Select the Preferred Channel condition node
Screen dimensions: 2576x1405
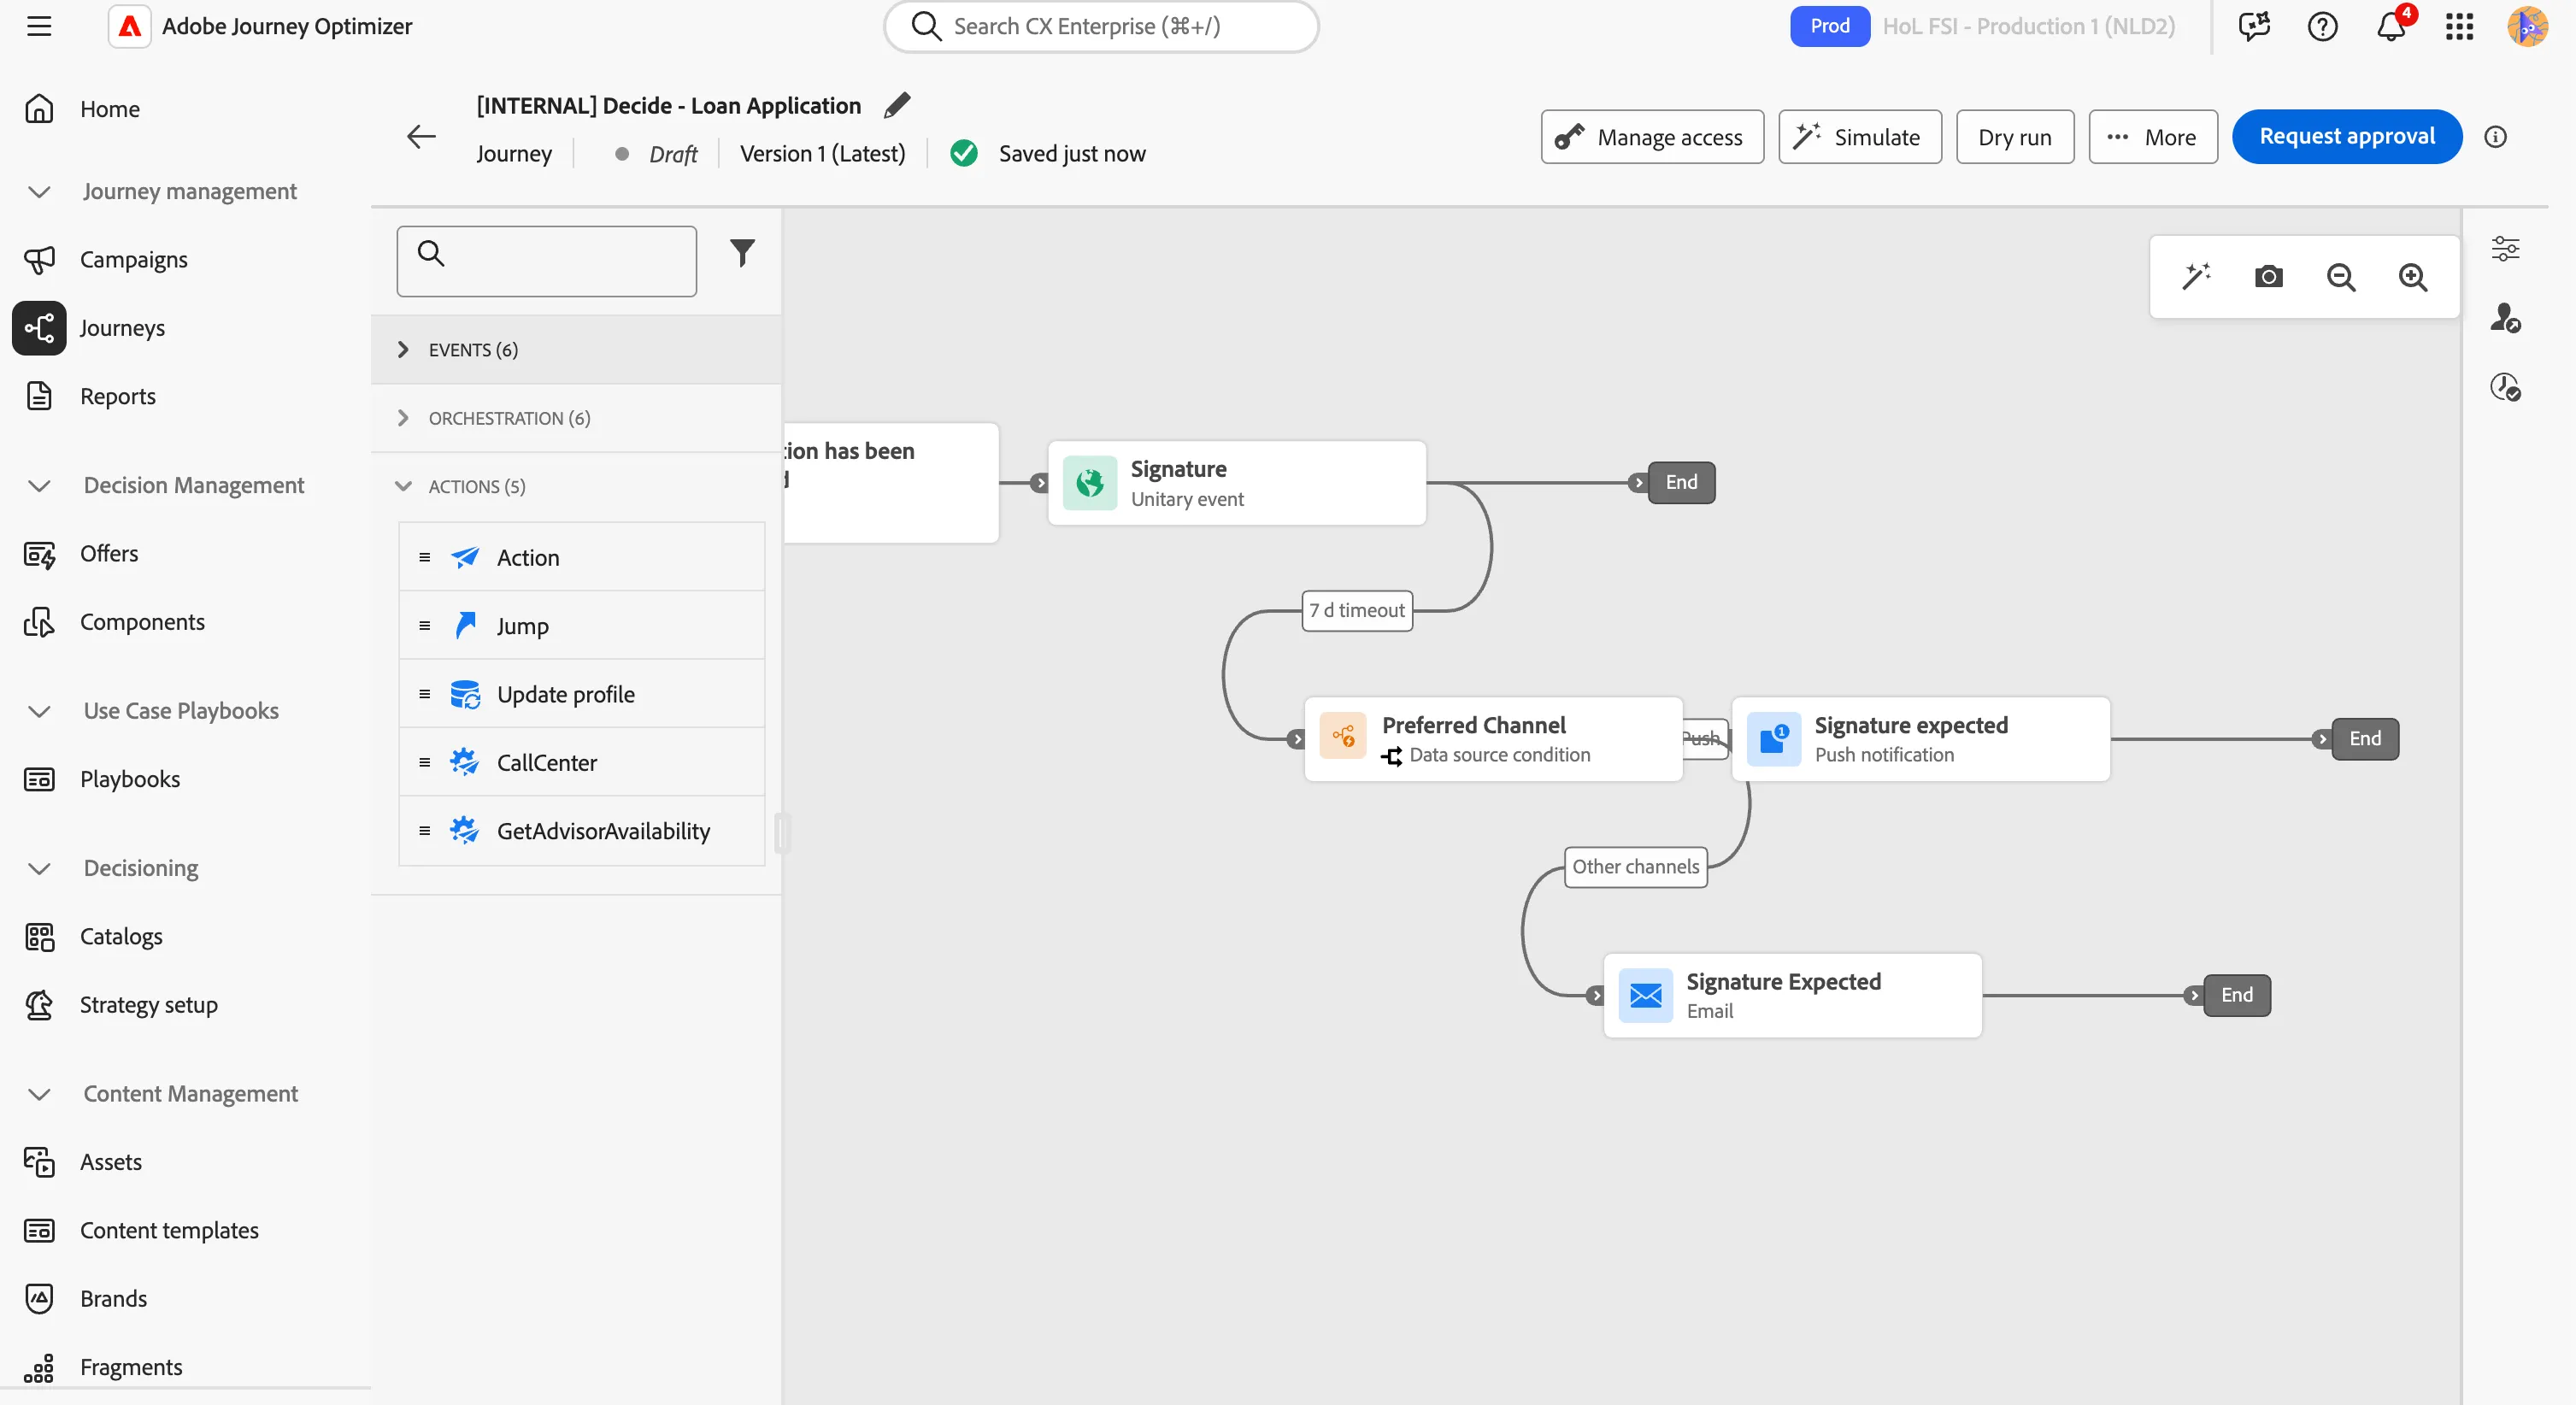pyautogui.click(x=1493, y=739)
